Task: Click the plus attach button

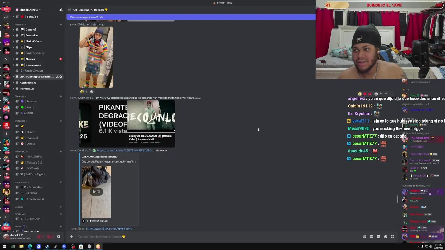Action: [x=71, y=237]
